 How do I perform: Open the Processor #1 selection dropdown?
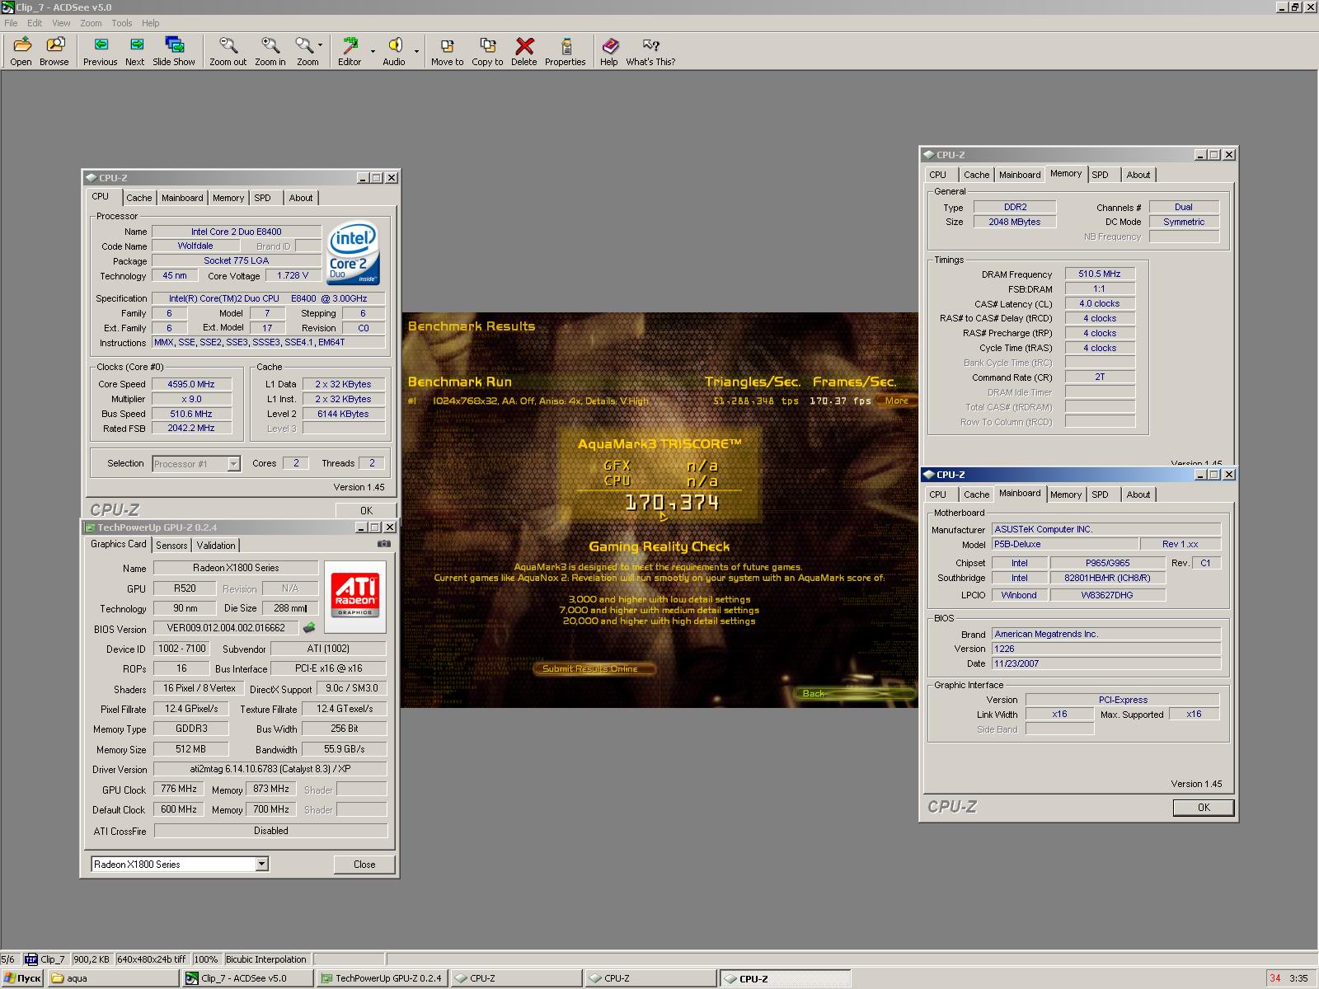pyautogui.click(x=233, y=464)
